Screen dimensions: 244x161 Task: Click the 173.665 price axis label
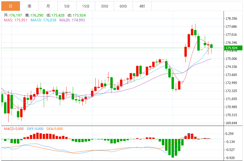point(231,75)
